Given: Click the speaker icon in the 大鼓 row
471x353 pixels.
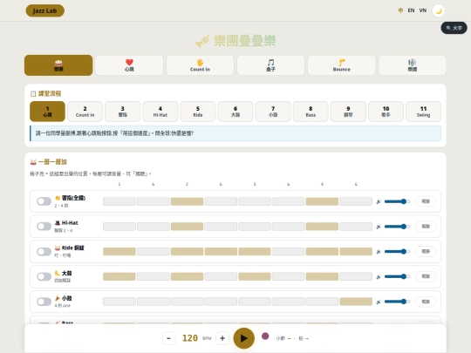Looking at the screenshot, I should pos(379,277).
